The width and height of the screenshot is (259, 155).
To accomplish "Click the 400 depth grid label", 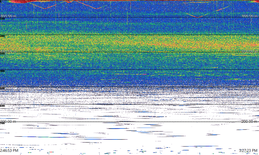I will pyautogui.click(x=2, y=71).
